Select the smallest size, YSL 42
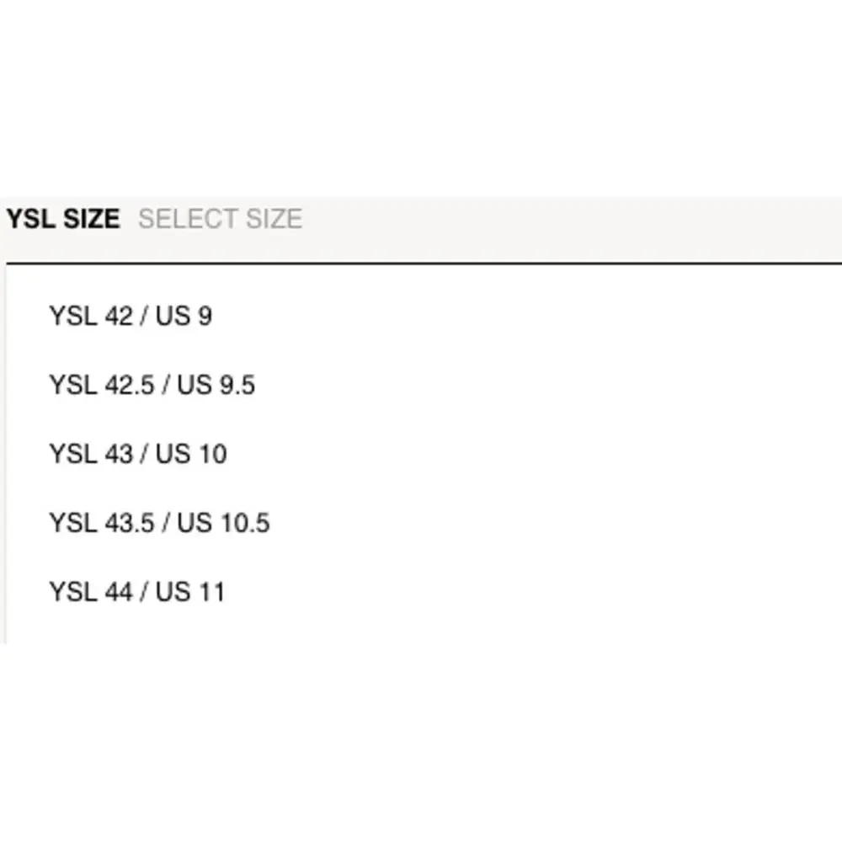Image resolution: width=842 pixels, height=842 pixels. click(131, 317)
